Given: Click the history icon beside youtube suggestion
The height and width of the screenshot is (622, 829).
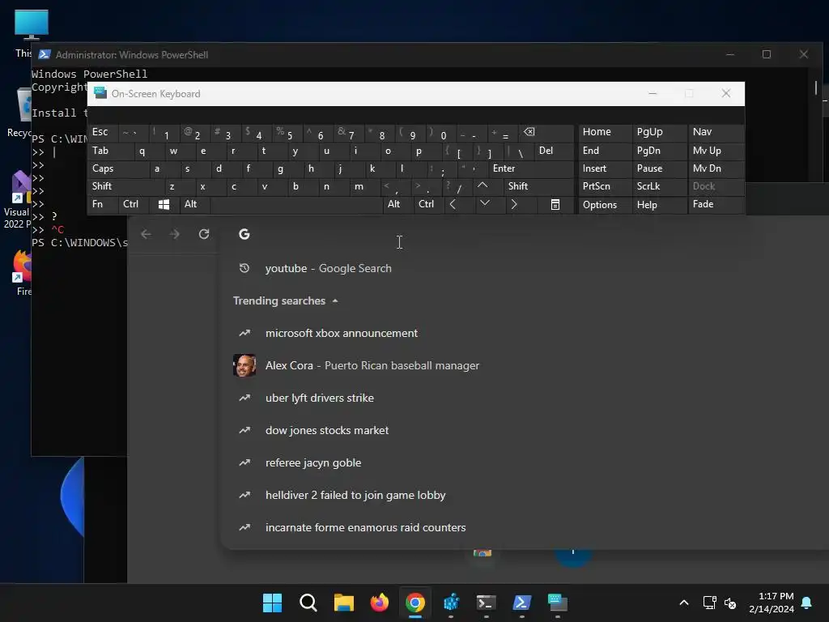Looking at the screenshot, I should [x=244, y=268].
